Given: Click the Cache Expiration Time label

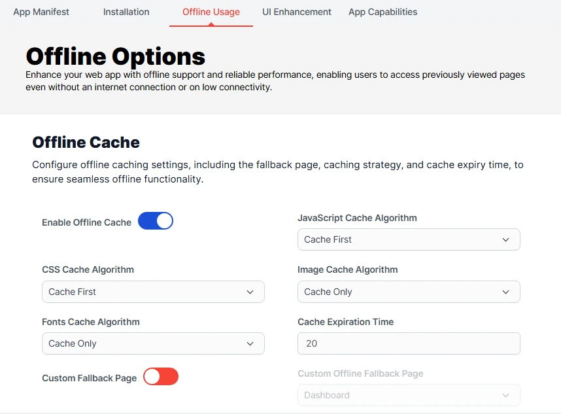Looking at the screenshot, I should (346, 322).
